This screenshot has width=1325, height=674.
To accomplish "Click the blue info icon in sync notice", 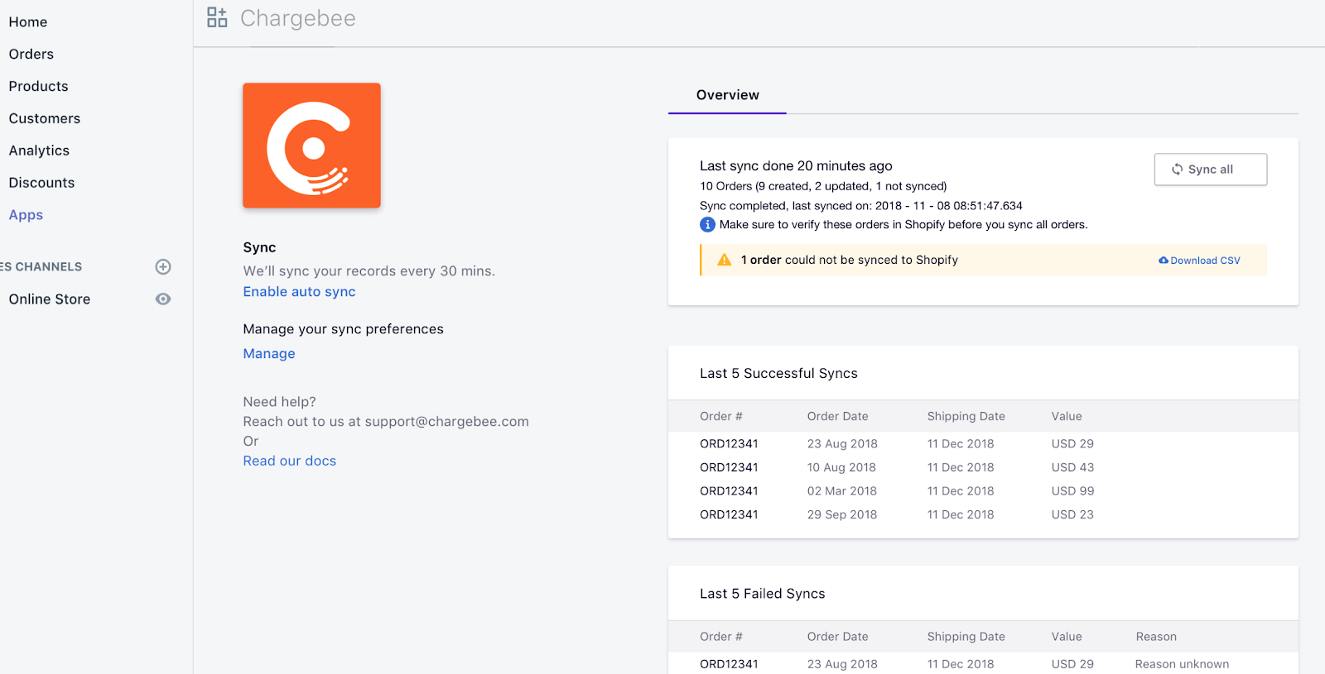I will pos(707,225).
